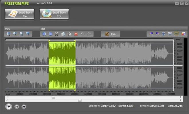Redo the edit with the right-curved arrow
The width and height of the screenshot is (189, 114).
tap(89, 34)
